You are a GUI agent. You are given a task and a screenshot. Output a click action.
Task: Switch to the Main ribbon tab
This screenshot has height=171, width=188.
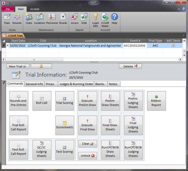21,9
